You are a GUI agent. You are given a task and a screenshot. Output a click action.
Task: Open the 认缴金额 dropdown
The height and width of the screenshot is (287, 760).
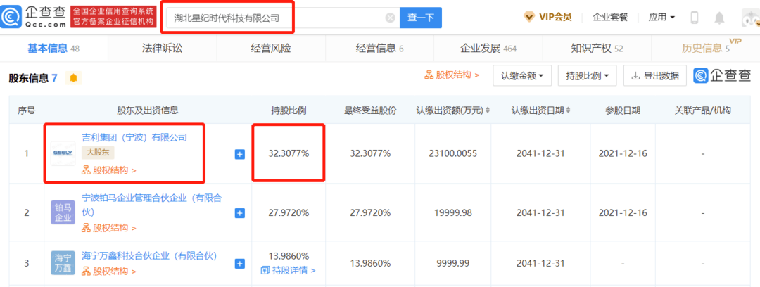point(522,76)
